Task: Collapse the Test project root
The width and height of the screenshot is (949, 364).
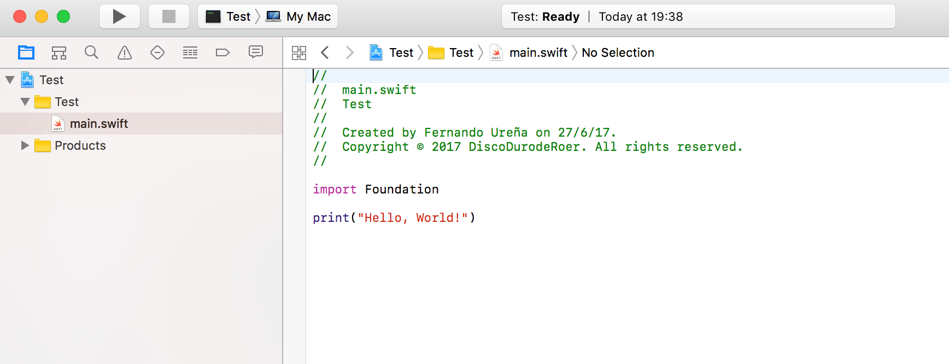Action: point(10,80)
